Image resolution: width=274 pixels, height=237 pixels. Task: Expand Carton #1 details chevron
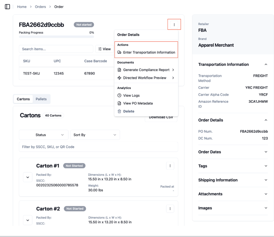click(x=28, y=177)
